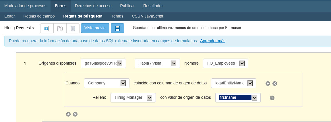The image size is (331, 122).
Task: Click the rename form icon
Action: point(47,28)
